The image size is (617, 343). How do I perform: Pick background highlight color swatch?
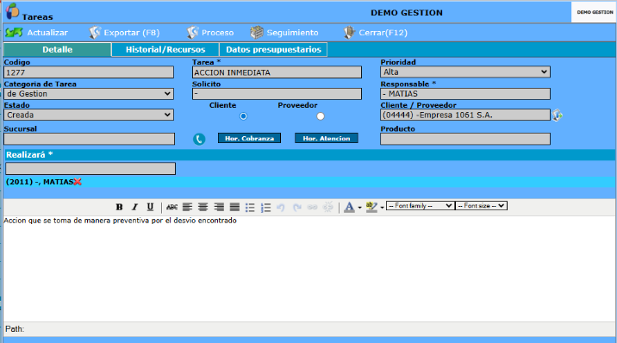click(x=371, y=207)
